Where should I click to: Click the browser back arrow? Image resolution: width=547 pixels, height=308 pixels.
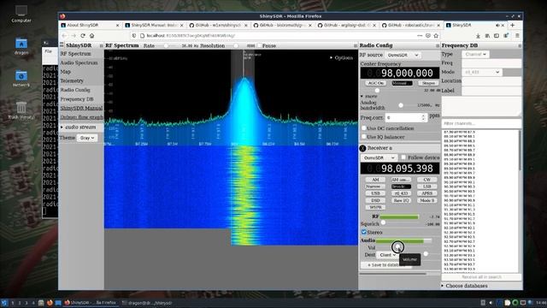tap(64, 36)
